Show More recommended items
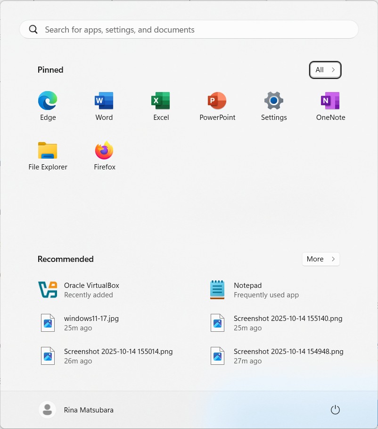The image size is (378, 429). (x=320, y=259)
